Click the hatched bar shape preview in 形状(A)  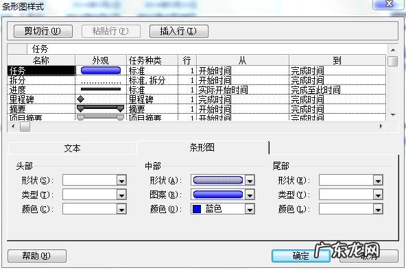218,180
